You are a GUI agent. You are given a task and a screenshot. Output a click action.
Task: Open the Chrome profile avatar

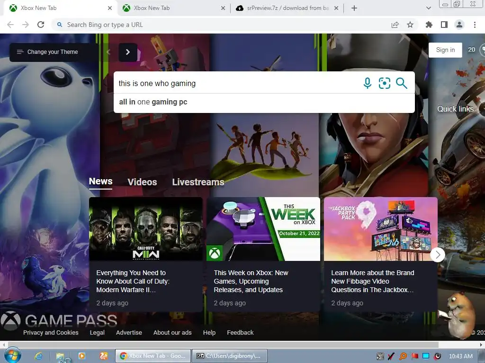tap(459, 25)
